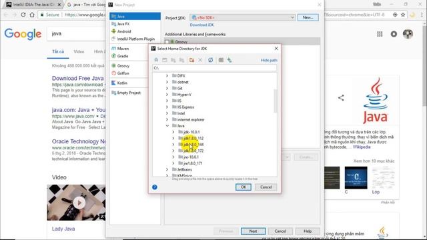Toggle Groovy framework checkbox
Screen dimensions: 427x240
click(167, 42)
